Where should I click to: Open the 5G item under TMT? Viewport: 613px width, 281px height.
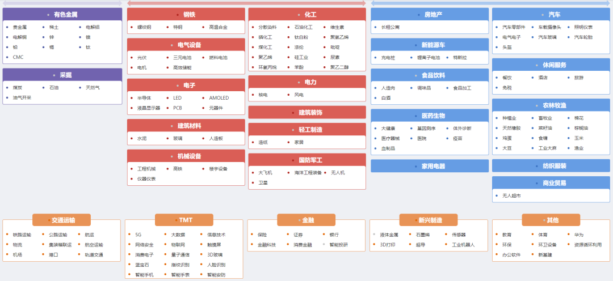(x=138, y=235)
